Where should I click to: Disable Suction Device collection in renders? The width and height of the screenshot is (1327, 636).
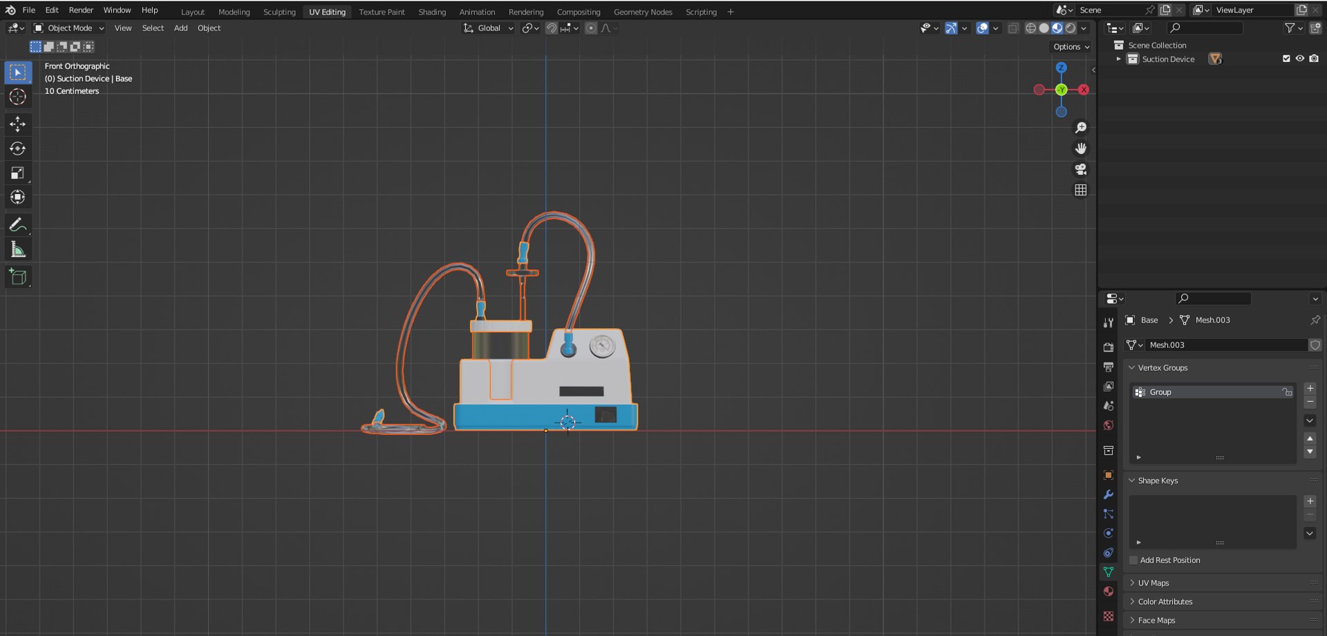(1314, 59)
